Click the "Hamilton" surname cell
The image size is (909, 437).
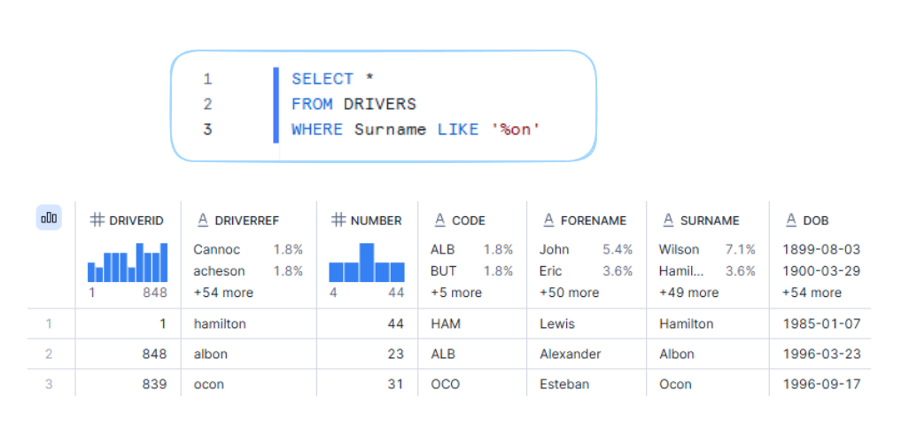tap(686, 324)
